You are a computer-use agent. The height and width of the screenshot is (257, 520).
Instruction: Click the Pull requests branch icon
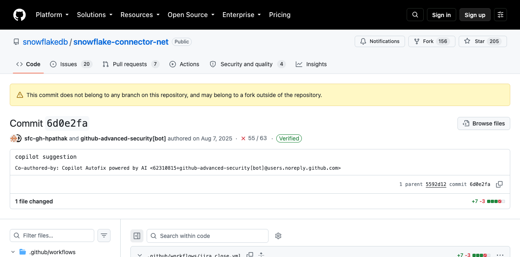[106, 64]
